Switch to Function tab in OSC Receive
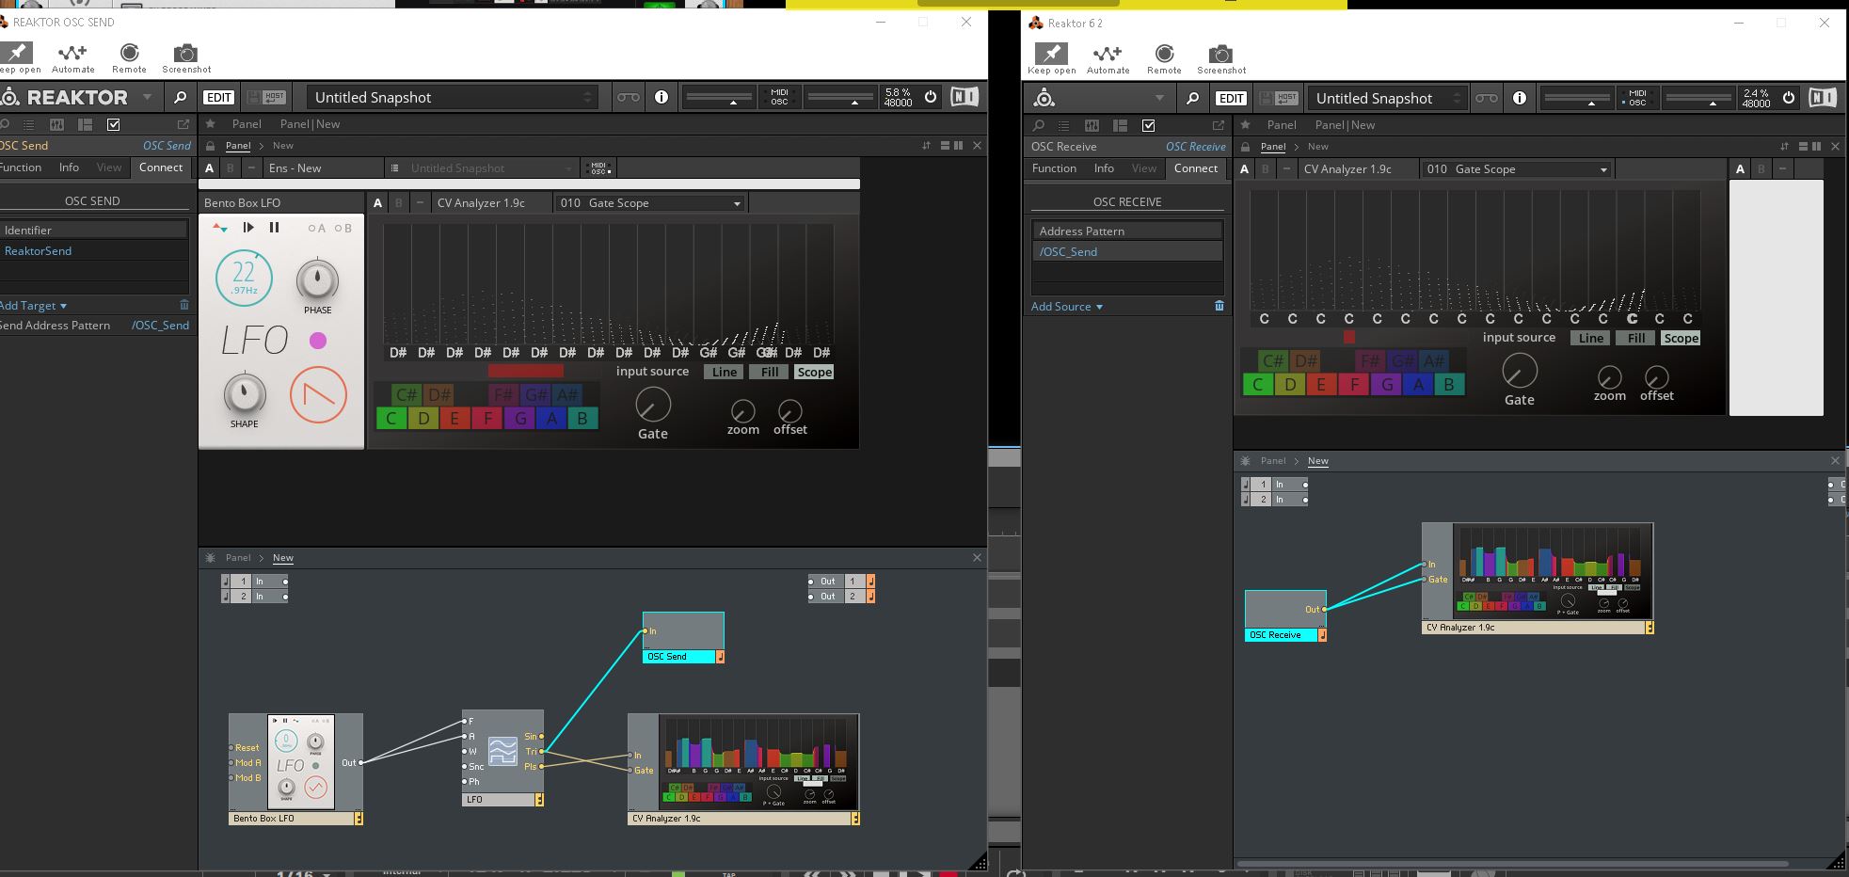1849x877 pixels. (1054, 167)
